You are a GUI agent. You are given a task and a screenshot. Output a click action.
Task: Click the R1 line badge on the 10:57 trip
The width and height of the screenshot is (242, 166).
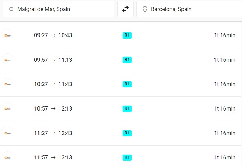coord(127,108)
